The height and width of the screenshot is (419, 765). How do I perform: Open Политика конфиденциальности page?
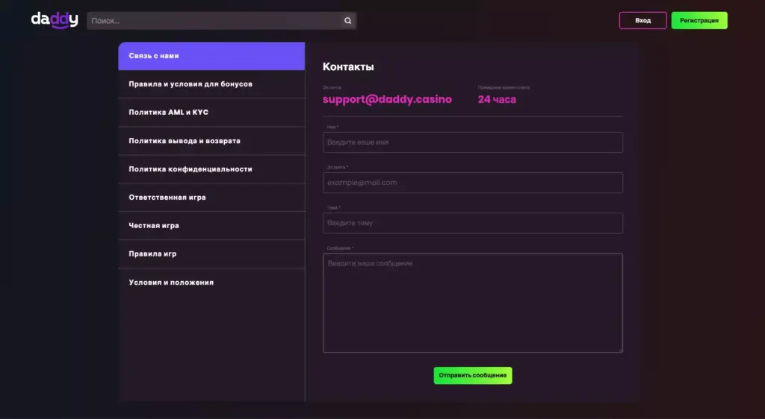pos(211,169)
